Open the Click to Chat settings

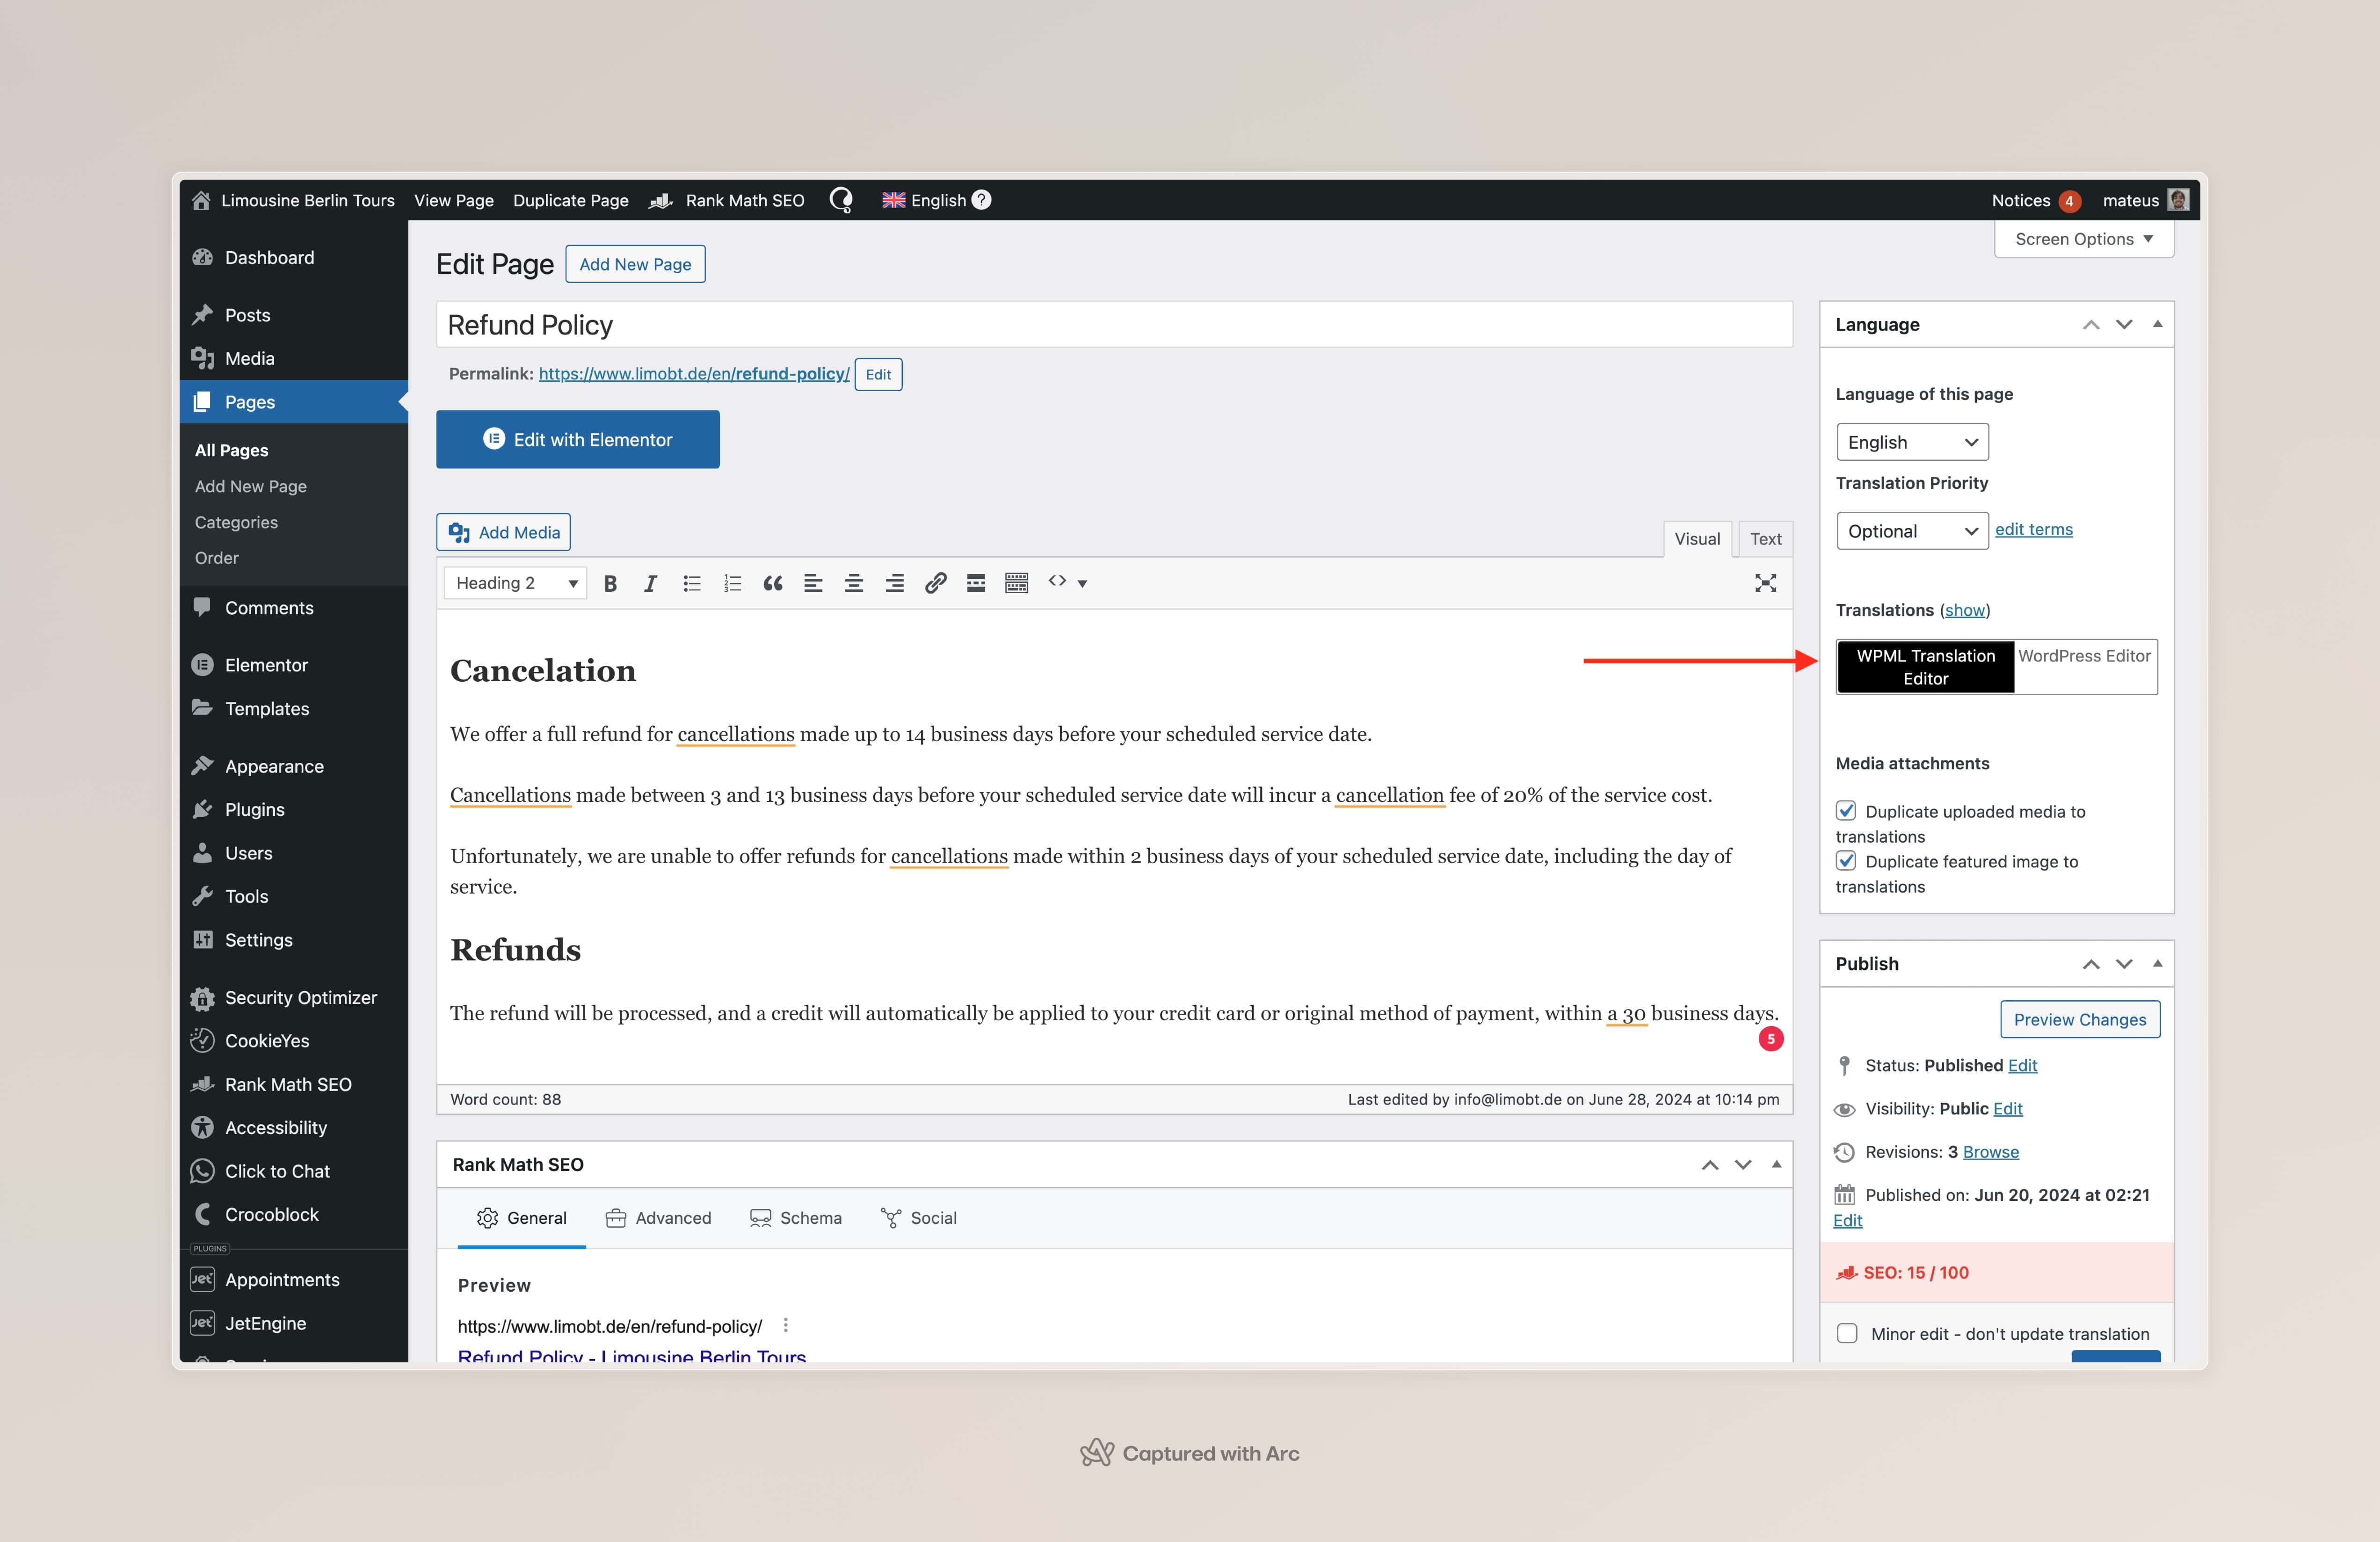coord(294,1171)
